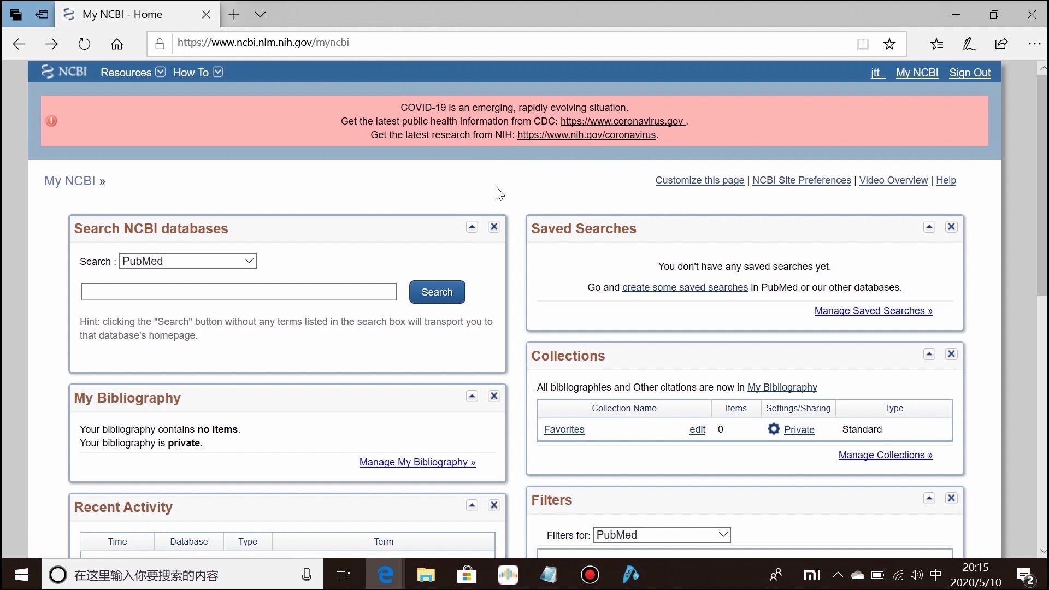Open the itt username link
1049x590 pixels.
point(877,73)
